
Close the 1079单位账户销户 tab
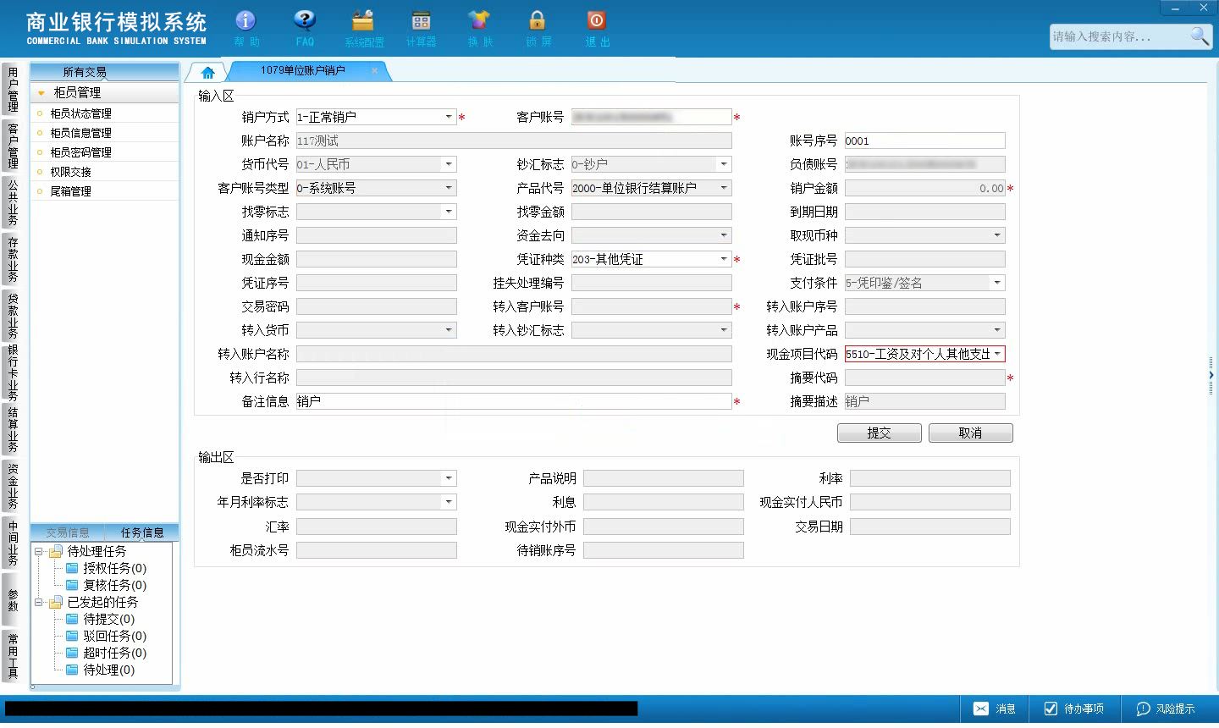point(375,70)
